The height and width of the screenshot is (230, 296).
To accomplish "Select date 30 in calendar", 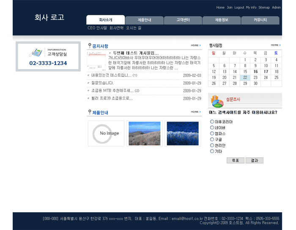I will click(255, 84).
